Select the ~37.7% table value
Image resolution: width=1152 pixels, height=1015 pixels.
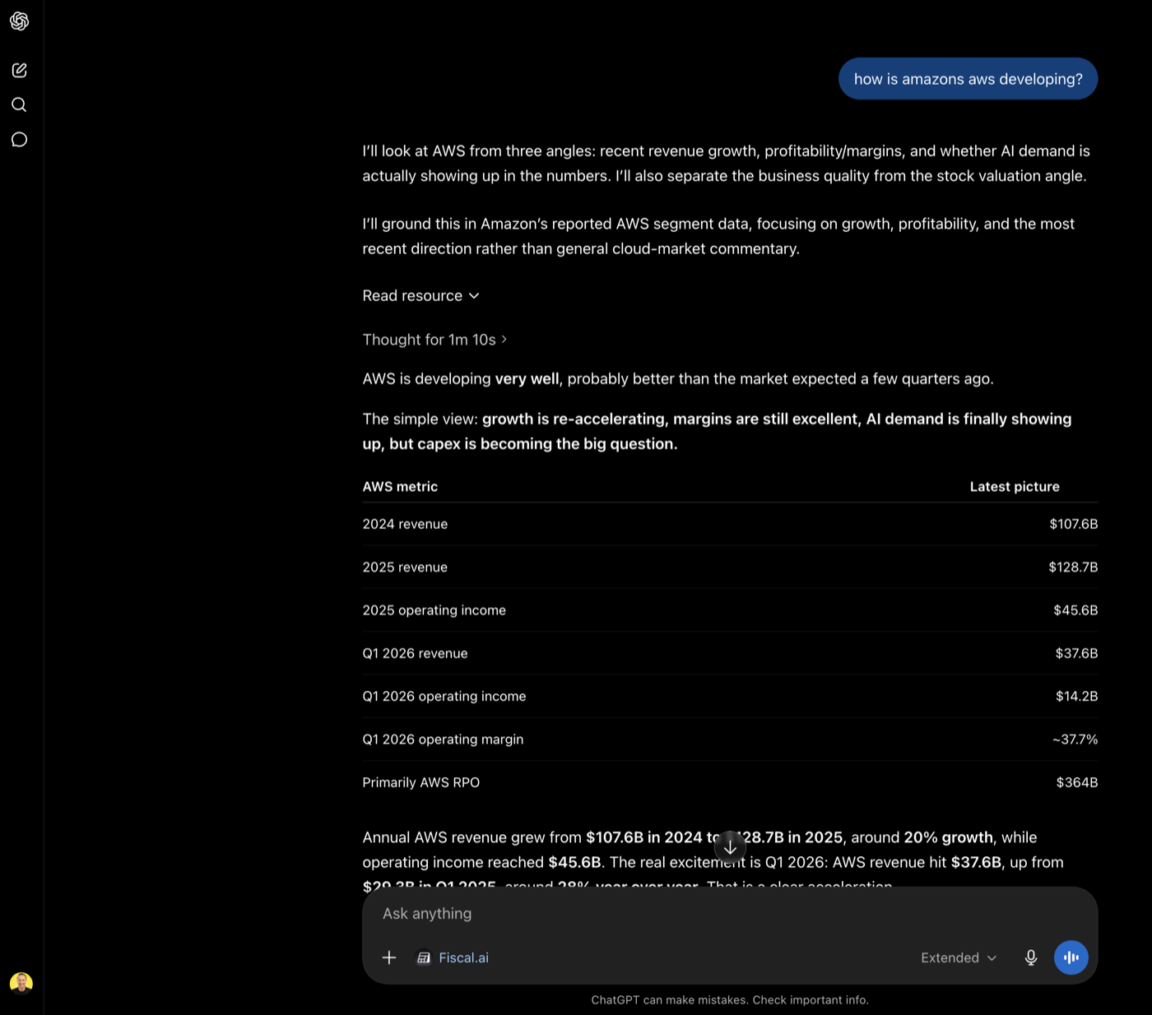click(x=1075, y=739)
